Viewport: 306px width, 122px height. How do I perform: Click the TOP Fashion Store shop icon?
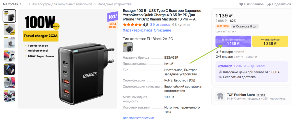click(220, 96)
